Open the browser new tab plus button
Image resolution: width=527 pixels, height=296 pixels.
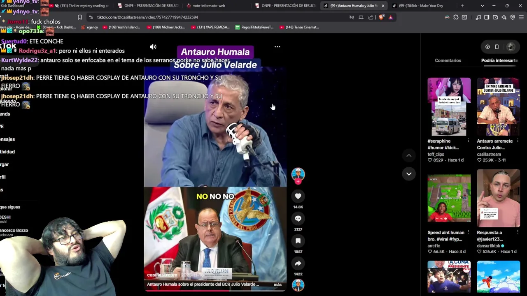(462, 6)
